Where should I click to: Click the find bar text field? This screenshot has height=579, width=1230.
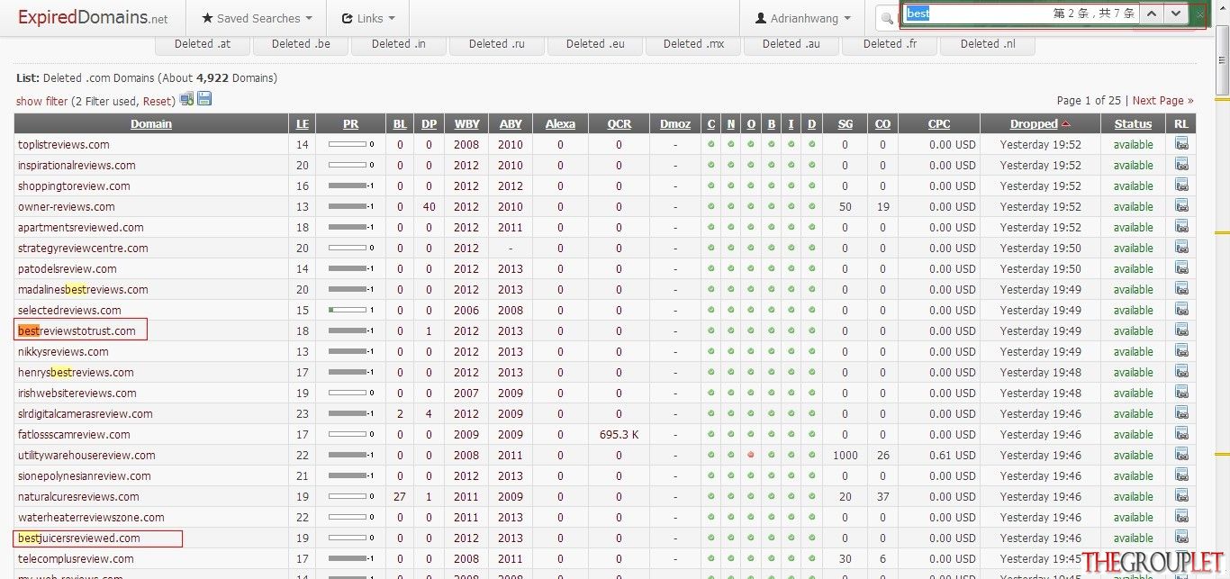pos(977,14)
